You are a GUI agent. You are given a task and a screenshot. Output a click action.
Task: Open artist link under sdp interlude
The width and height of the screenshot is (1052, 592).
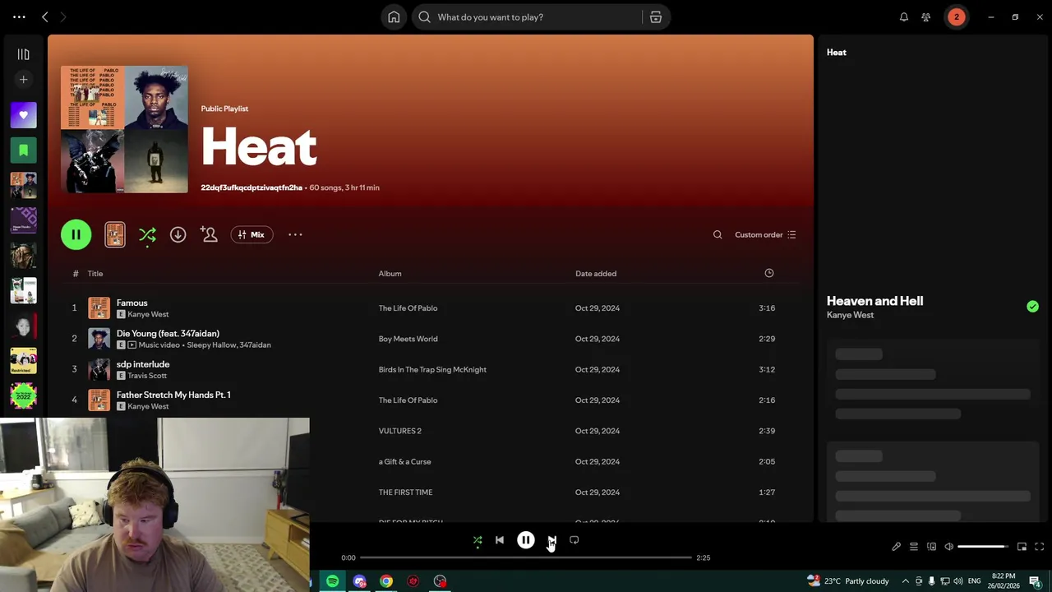click(147, 376)
